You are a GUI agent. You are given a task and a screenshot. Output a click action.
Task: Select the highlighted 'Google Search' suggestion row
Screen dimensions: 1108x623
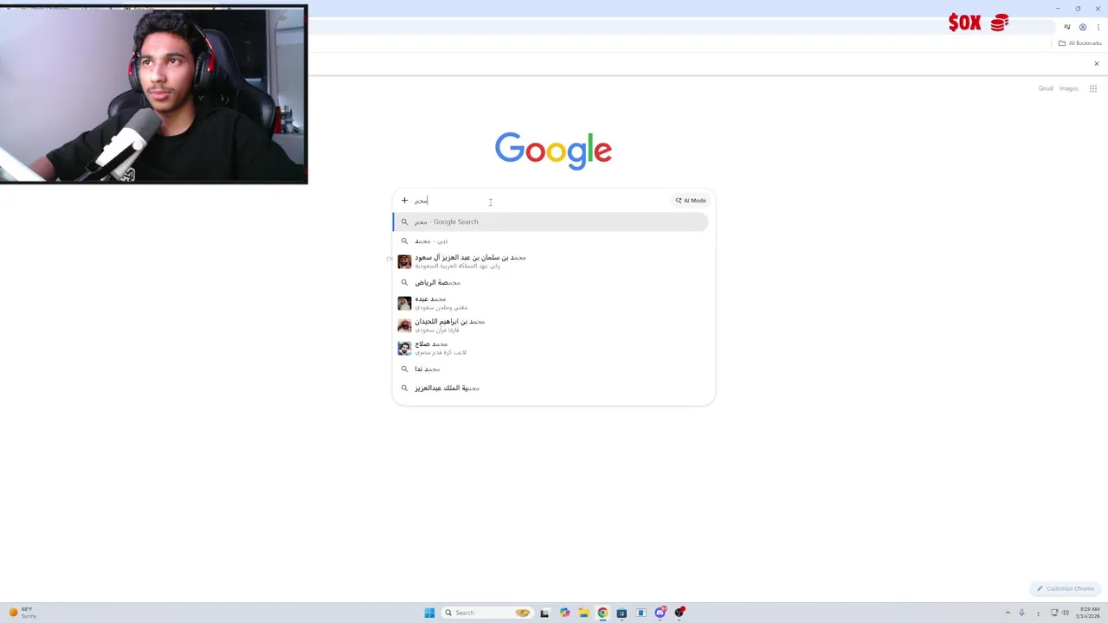point(551,222)
